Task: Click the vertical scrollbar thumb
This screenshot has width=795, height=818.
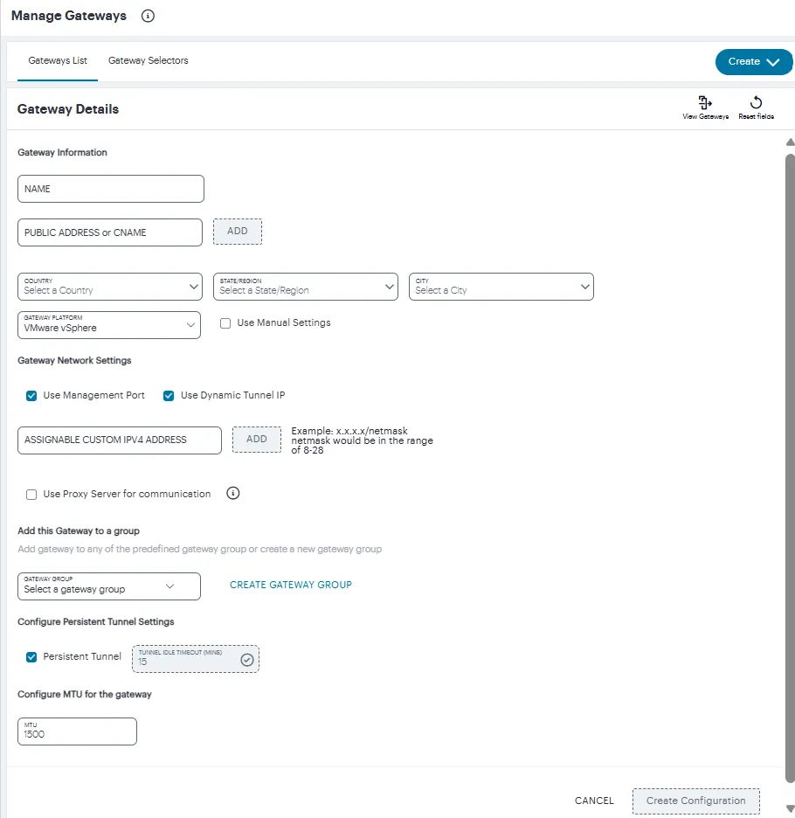Action: (791, 468)
